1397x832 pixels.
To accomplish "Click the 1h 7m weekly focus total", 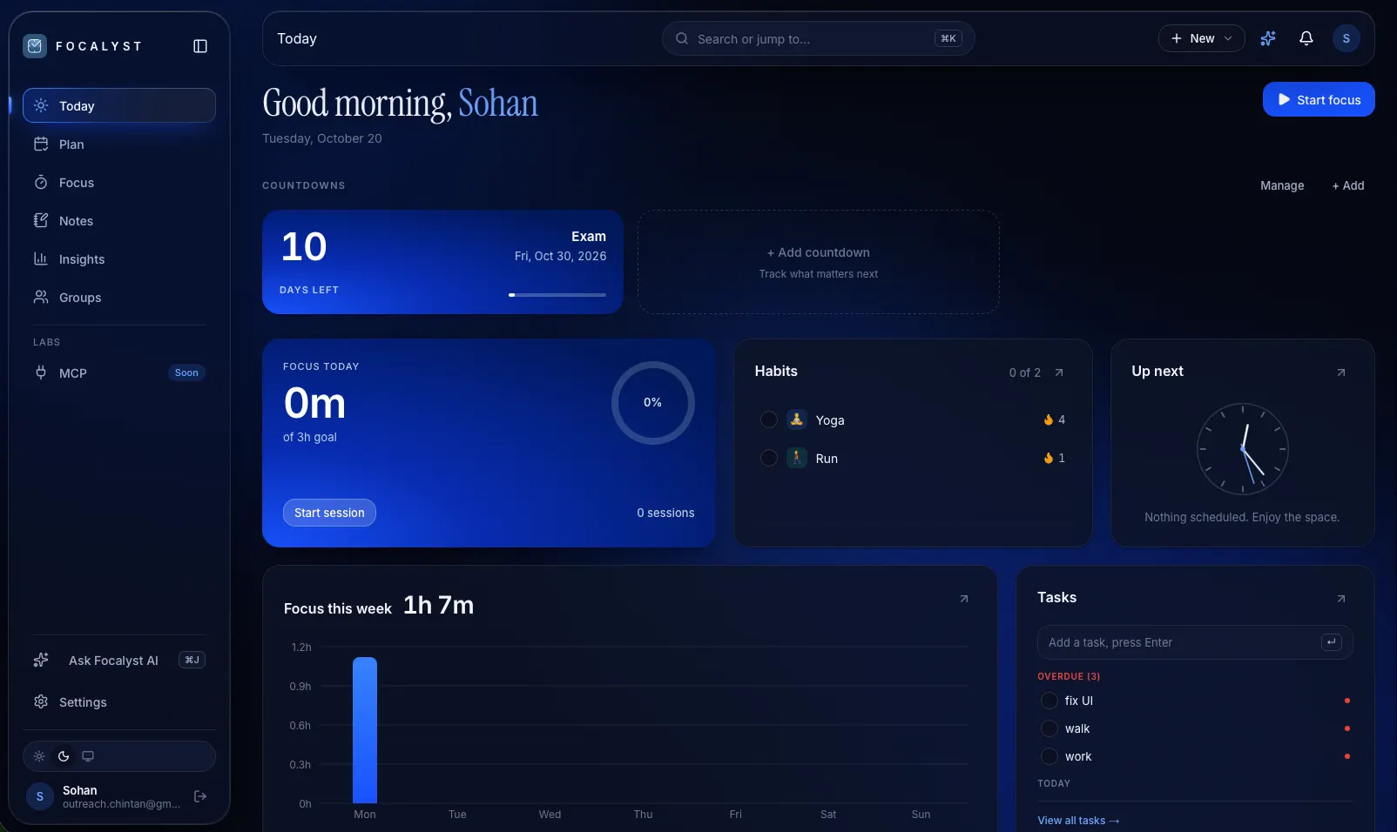I will pos(438,605).
